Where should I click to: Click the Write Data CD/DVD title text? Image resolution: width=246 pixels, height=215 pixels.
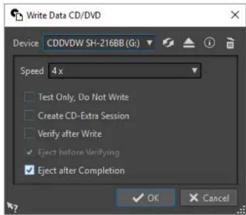coord(64,15)
